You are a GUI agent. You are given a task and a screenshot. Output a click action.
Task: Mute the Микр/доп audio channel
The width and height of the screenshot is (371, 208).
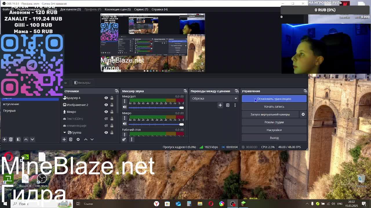(x=125, y=107)
